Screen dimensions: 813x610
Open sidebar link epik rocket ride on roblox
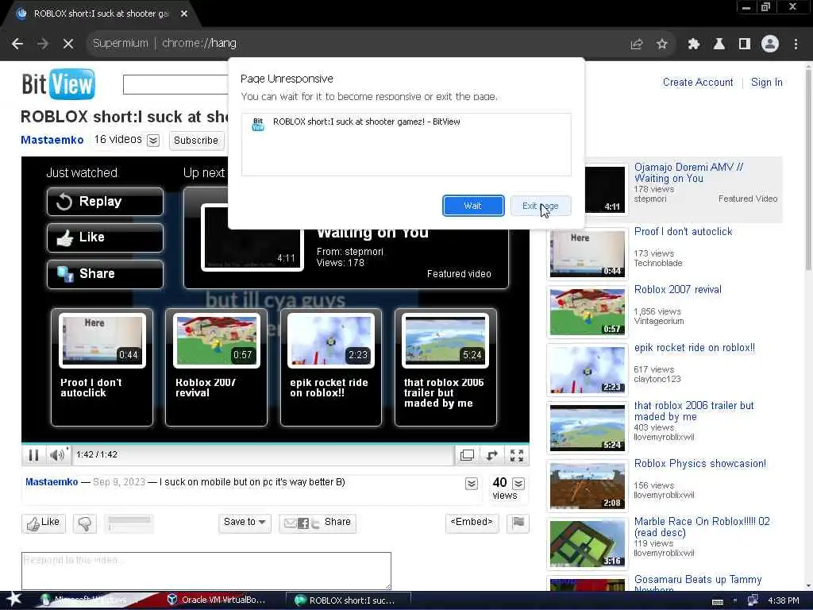(694, 348)
